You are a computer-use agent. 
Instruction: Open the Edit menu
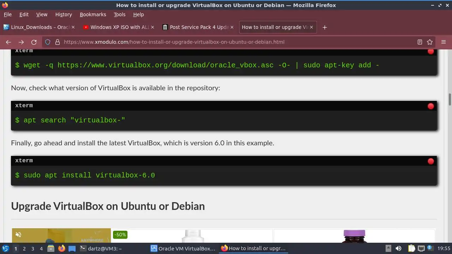[24, 14]
